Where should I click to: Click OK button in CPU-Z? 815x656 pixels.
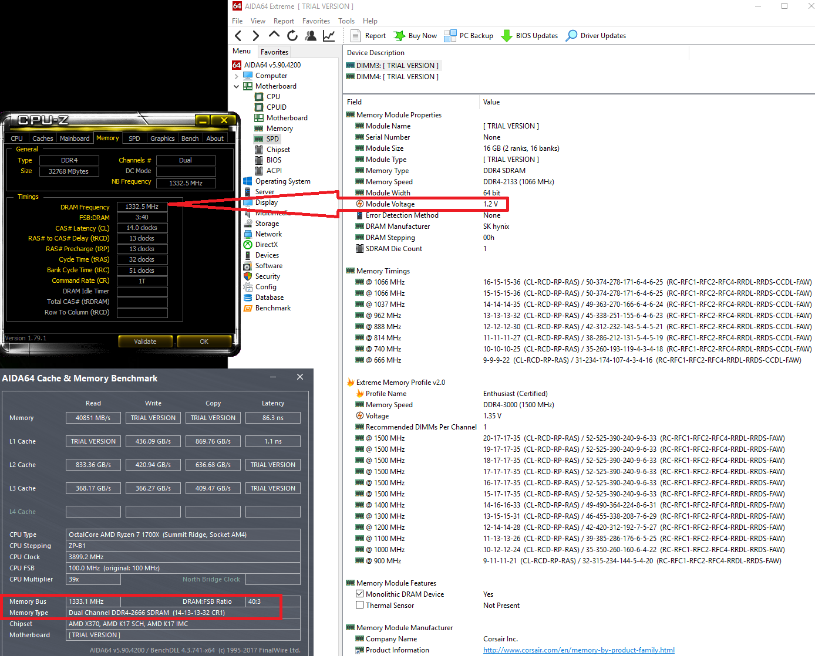point(204,341)
